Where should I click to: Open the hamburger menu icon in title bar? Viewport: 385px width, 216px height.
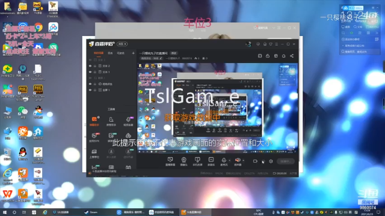277,44
